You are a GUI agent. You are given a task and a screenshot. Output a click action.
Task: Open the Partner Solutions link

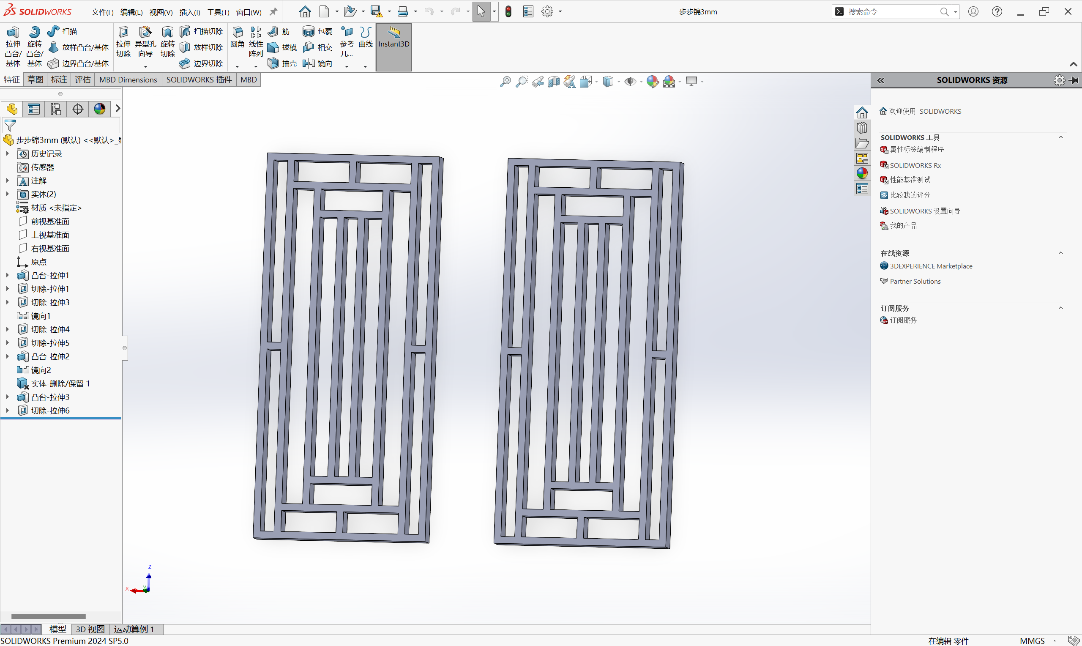[910, 281]
